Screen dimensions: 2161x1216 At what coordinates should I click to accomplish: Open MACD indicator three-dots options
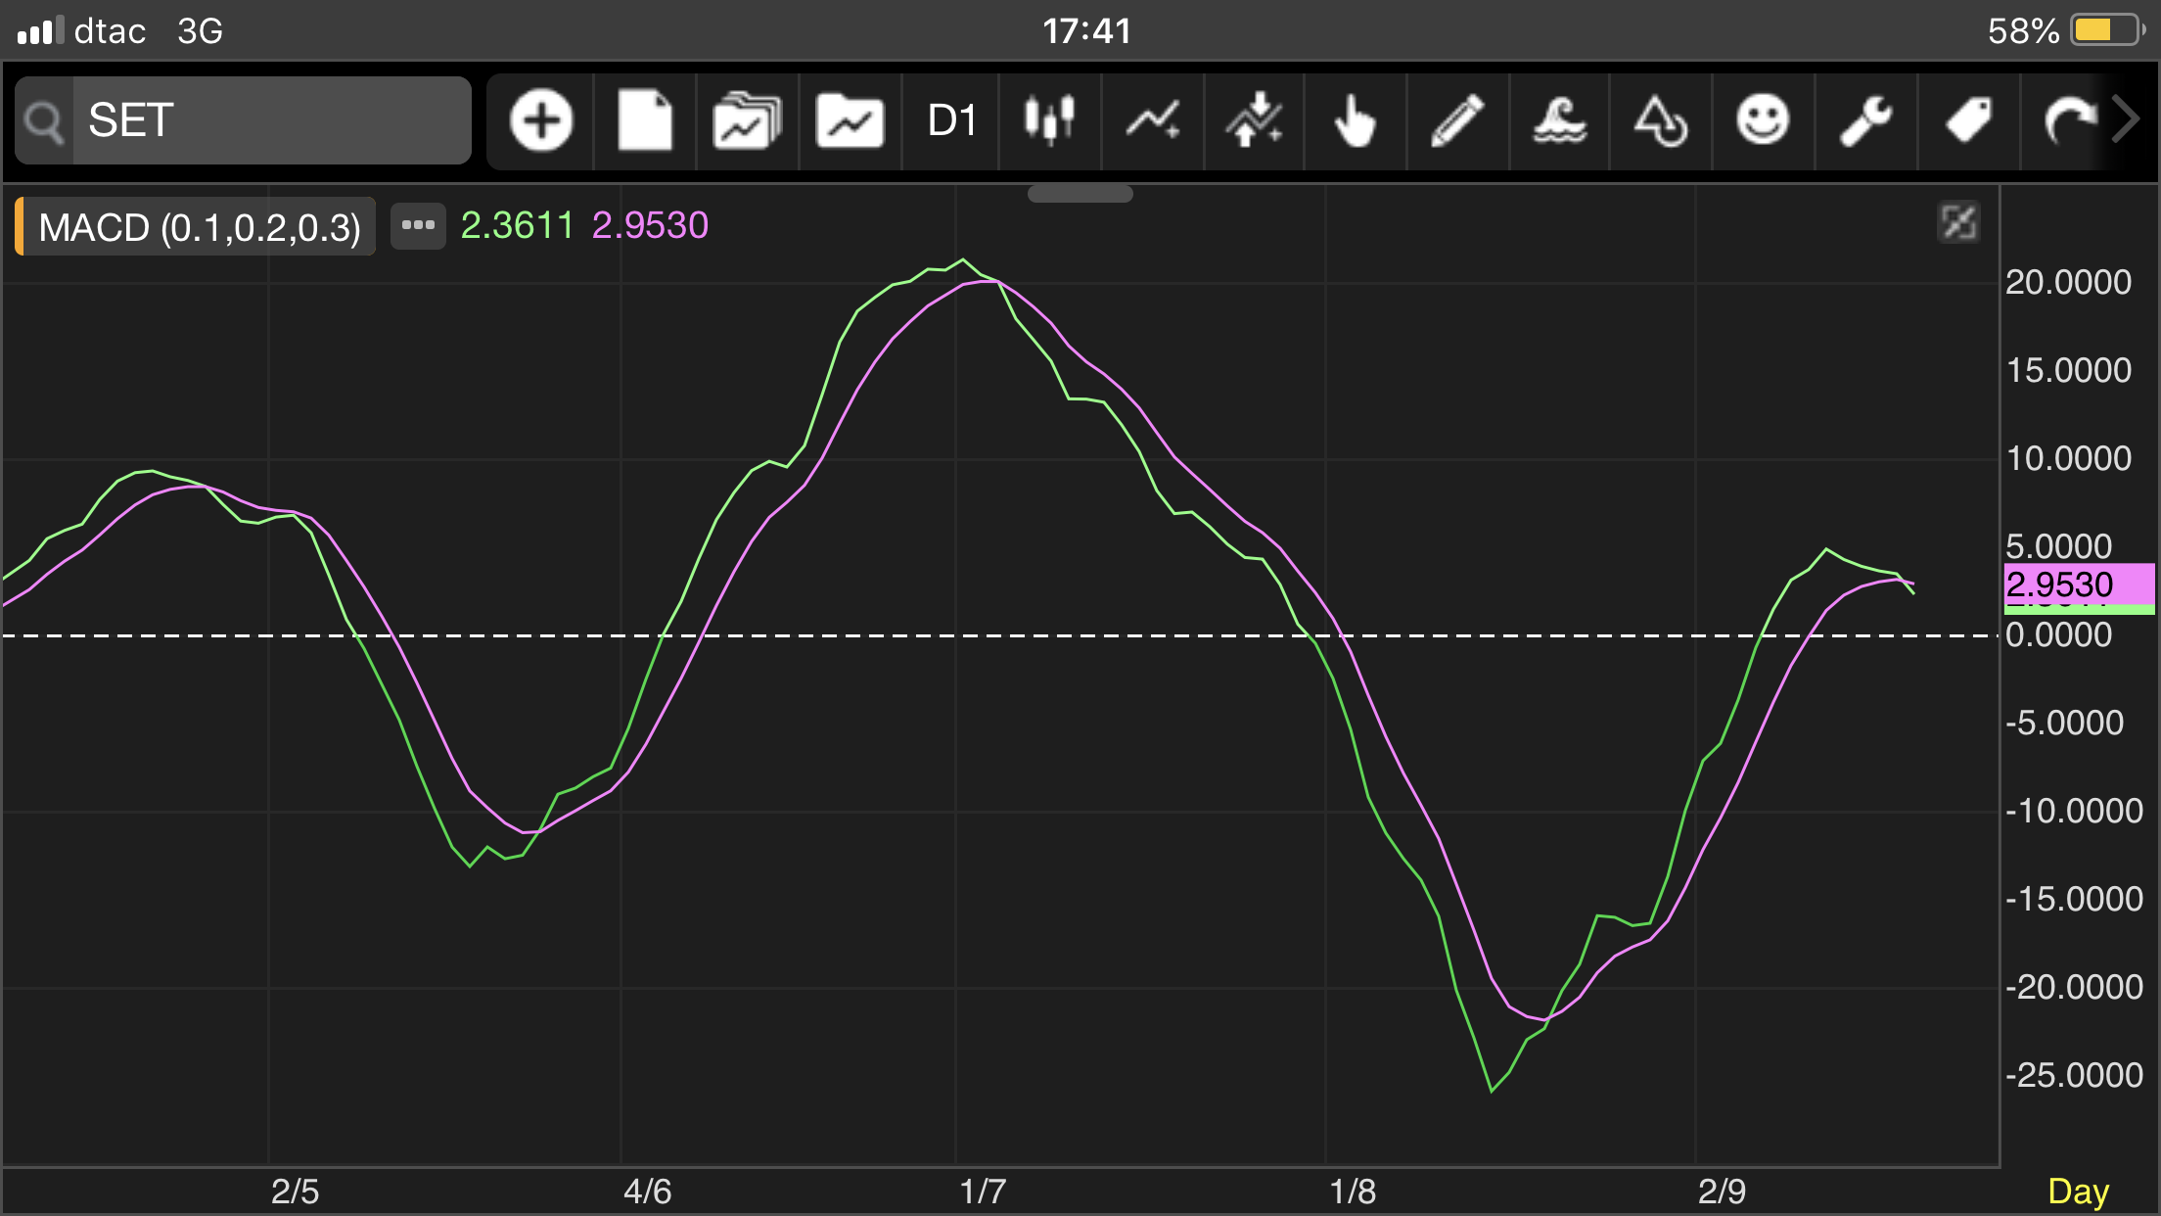pyautogui.click(x=418, y=226)
